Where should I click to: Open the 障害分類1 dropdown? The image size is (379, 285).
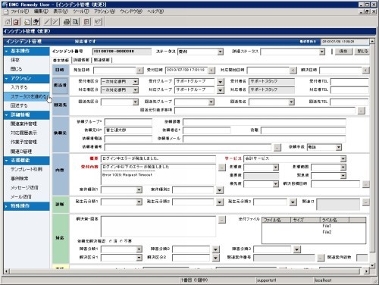(139, 249)
